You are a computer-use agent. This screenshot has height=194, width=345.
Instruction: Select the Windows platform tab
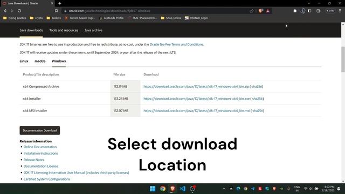coord(59,61)
